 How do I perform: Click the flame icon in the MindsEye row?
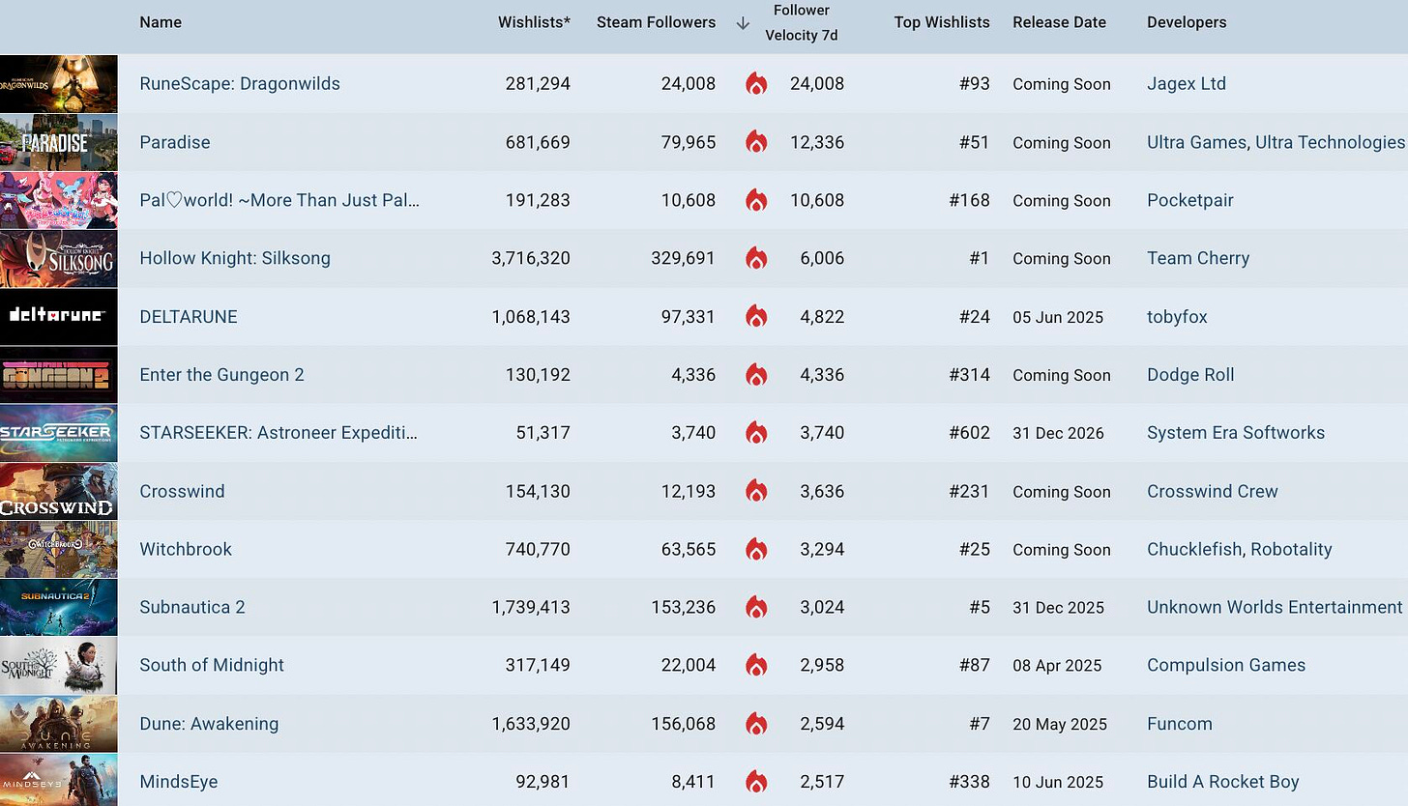(x=756, y=782)
